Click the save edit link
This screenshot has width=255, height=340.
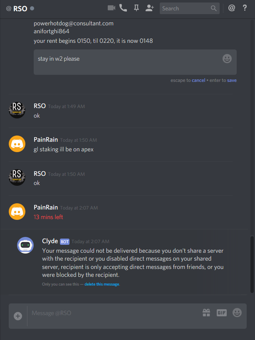pyautogui.click(x=232, y=80)
